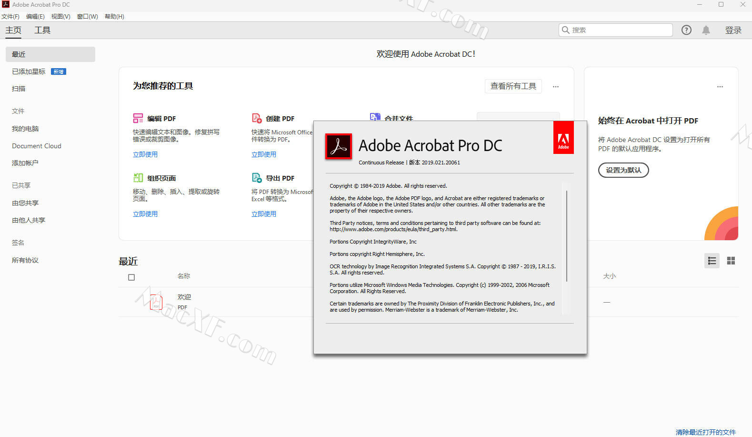Click the third_party.html URL text
752x437 pixels.
click(x=394, y=229)
